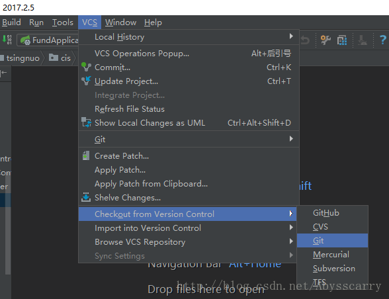This screenshot has height=299, width=389.
Task: Select Subversion in checkout submenu
Action: click(x=332, y=268)
